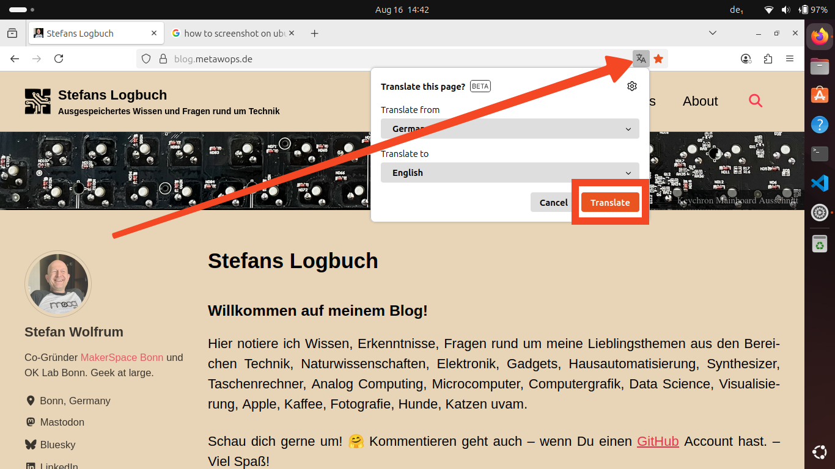Open the Firefox hamburger menu

[x=790, y=59]
